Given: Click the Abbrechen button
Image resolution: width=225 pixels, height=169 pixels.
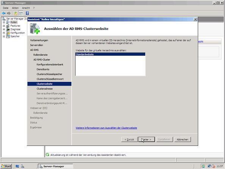Looking at the screenshot, I should point(182,139).
